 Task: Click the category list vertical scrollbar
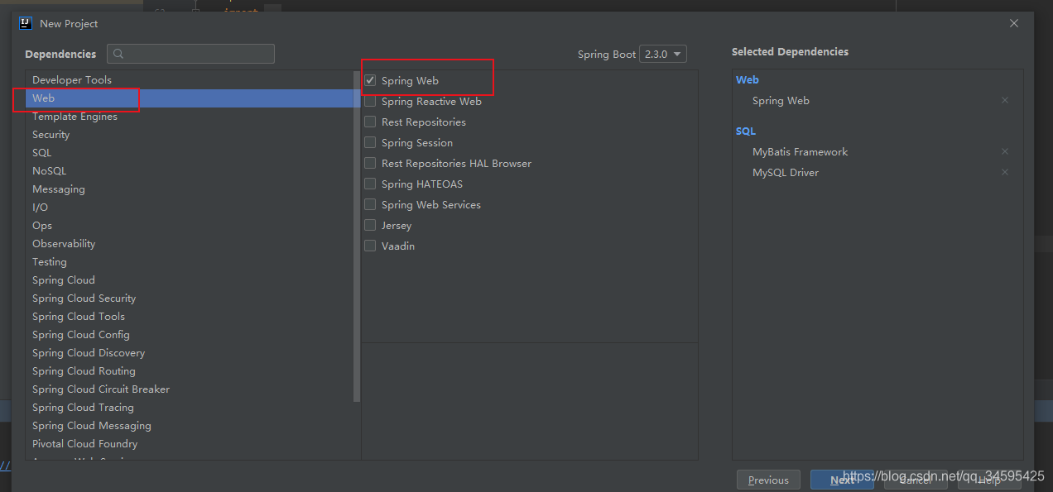pos(357,236)
